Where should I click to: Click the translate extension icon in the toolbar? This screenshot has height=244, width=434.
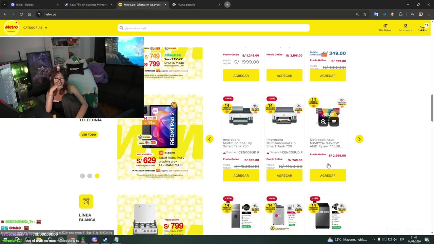[376, 14]
